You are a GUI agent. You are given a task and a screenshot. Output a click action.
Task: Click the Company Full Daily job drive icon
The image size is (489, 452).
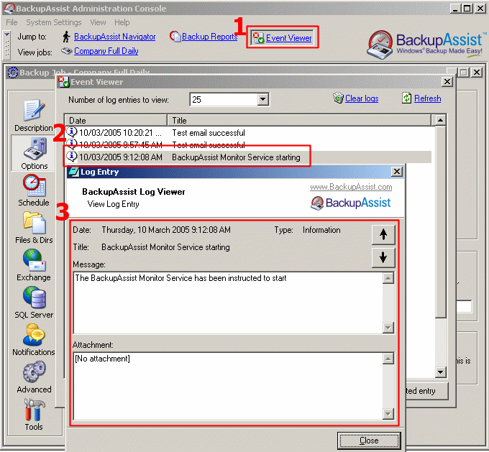pos(66,50)
